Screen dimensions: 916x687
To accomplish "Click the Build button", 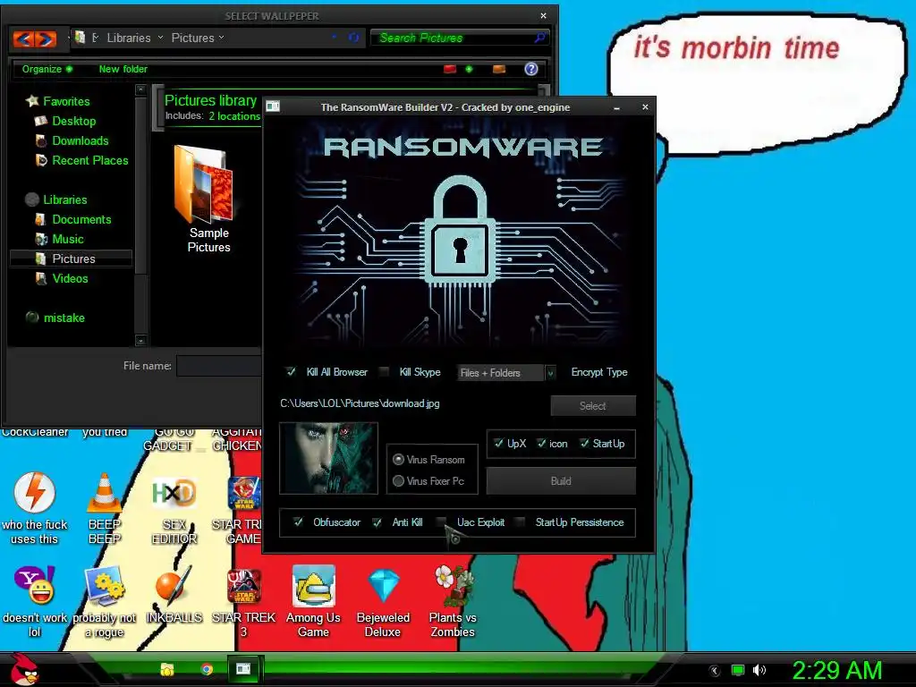I will tap(561, 480).
